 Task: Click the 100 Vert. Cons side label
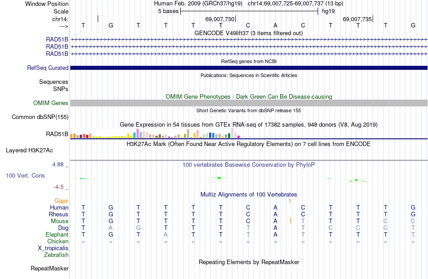(25, 175)
